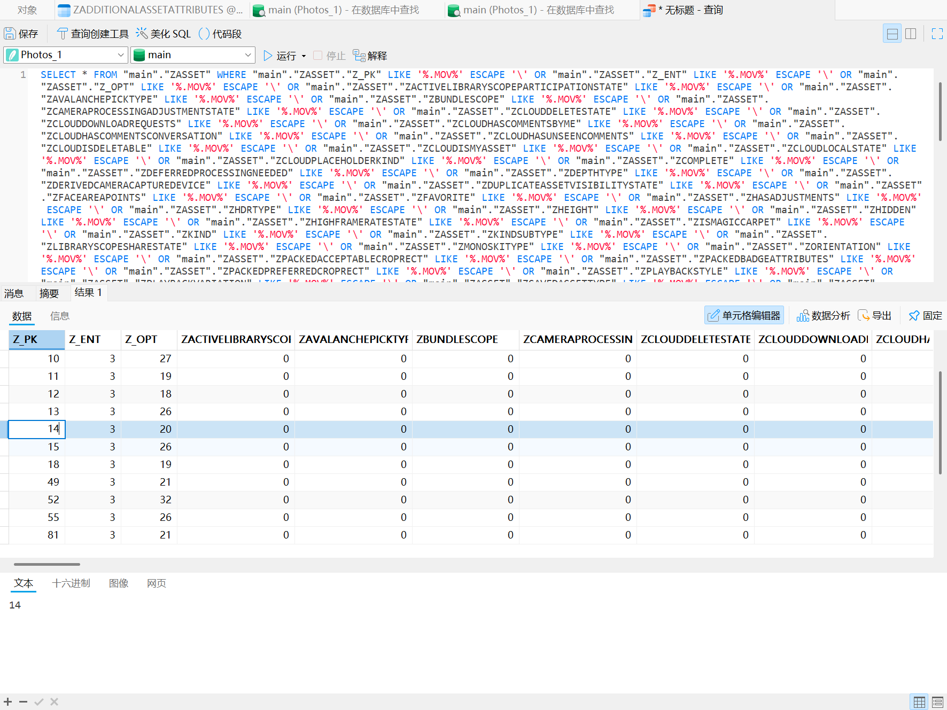Viewport: 947px width, 710px height.
Task: Click the Explain (解释) icon
Action: pyautogui.click(x=359, y=56)
